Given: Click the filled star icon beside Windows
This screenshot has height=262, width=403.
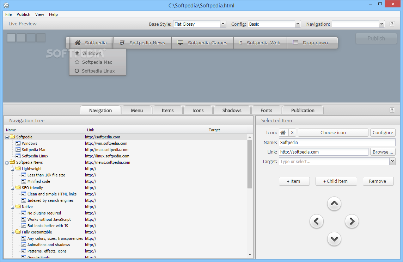Looking at the screenshot, I should (x=77, y=53).
